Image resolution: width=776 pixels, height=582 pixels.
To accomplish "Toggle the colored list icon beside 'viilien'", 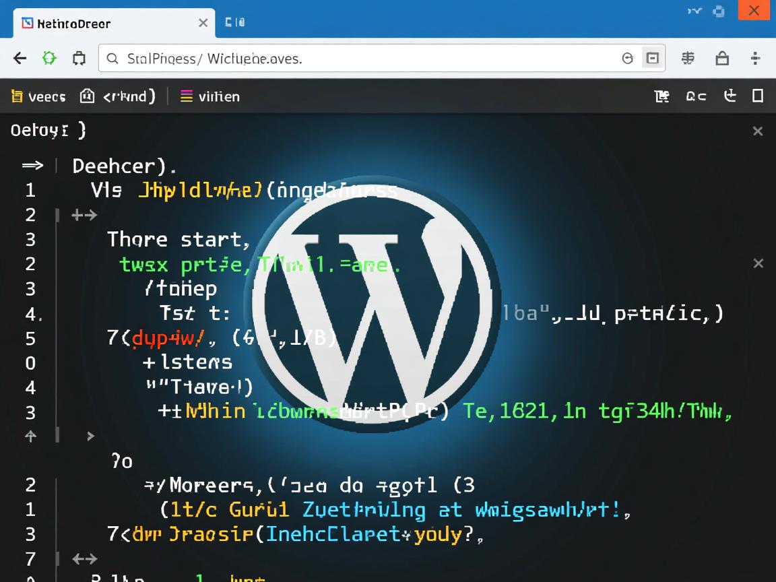I will click(x=187, y=96).
